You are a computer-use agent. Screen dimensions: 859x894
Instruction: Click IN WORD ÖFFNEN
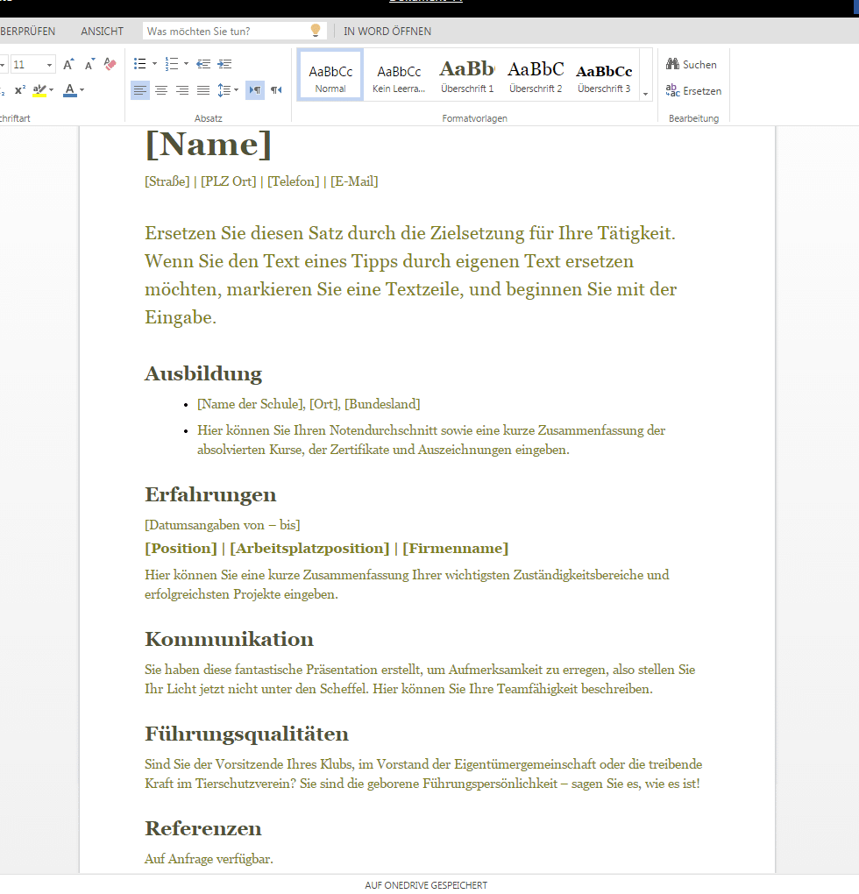click(x=387, y=32)
